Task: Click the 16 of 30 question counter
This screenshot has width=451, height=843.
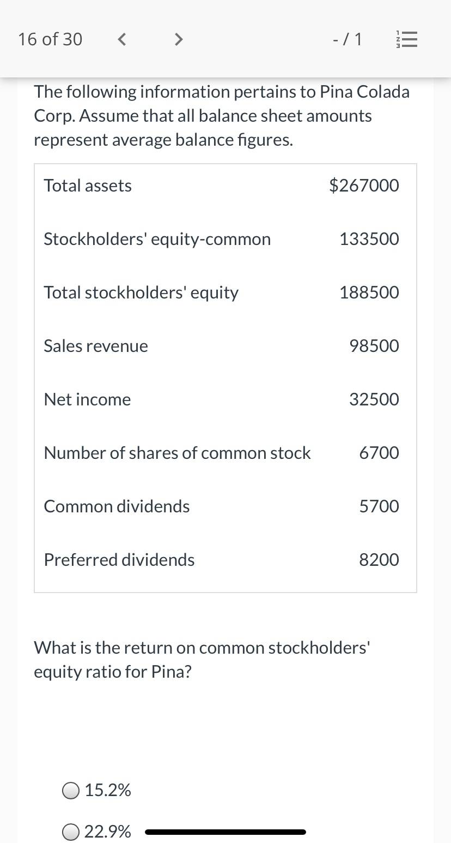Action: [50, 39]
